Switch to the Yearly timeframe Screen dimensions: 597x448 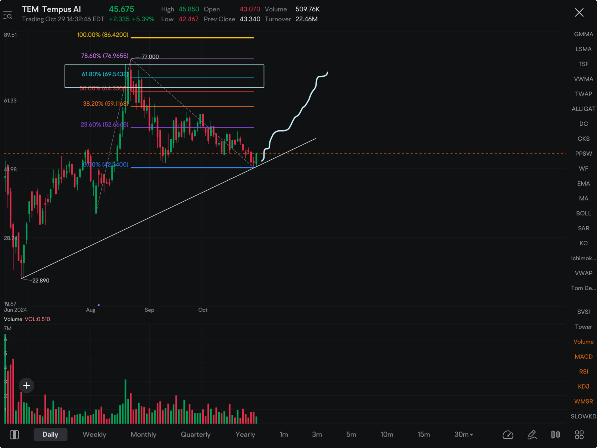click(245, 435)
